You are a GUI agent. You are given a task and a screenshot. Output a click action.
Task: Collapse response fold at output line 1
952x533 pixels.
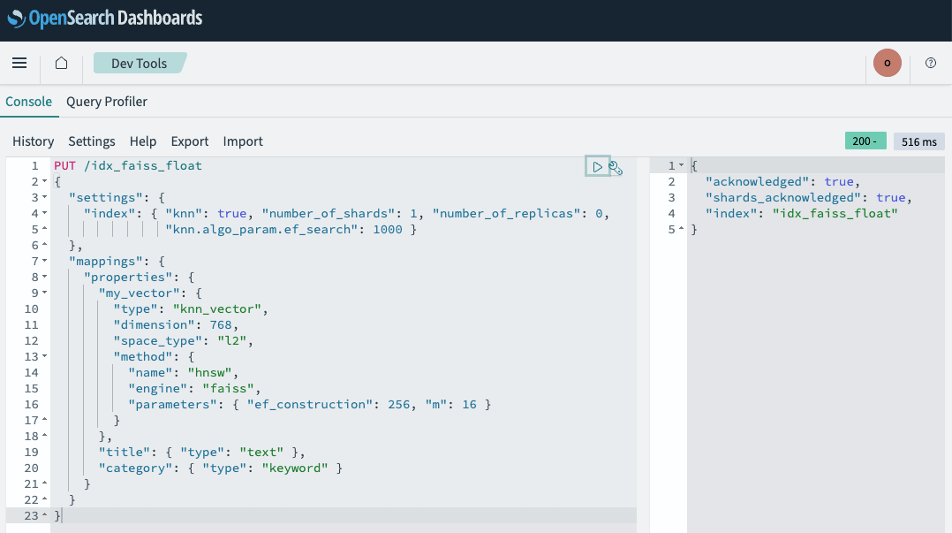[x=681, y=165]
